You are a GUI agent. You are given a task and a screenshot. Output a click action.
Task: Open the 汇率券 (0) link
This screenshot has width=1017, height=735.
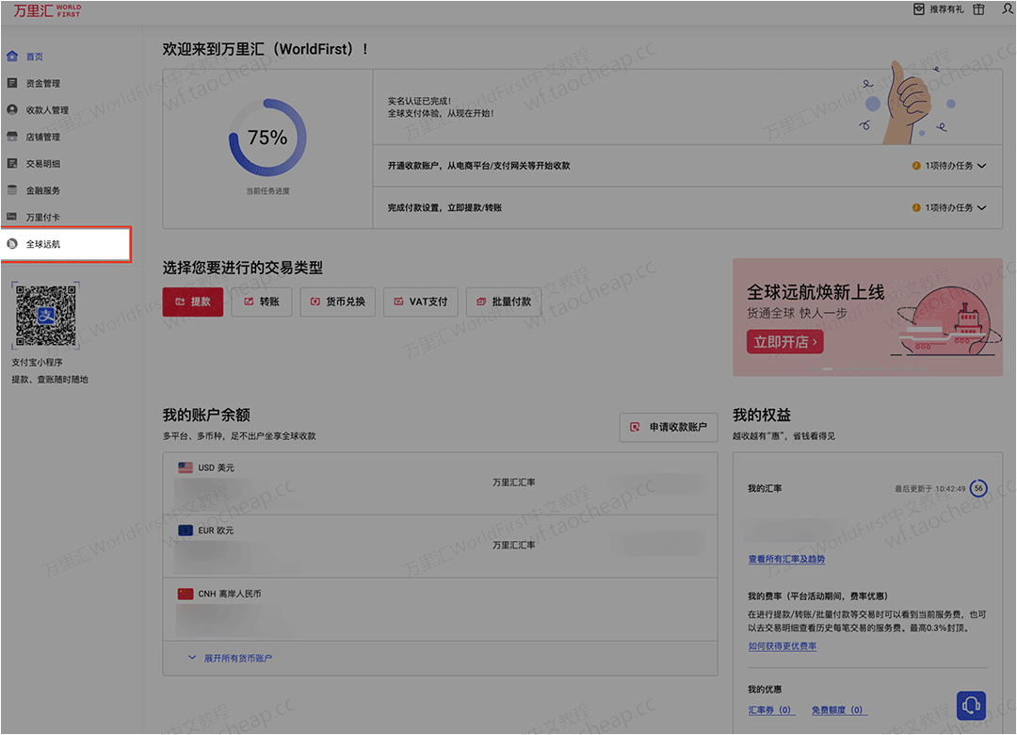click(x=770, y=710)
